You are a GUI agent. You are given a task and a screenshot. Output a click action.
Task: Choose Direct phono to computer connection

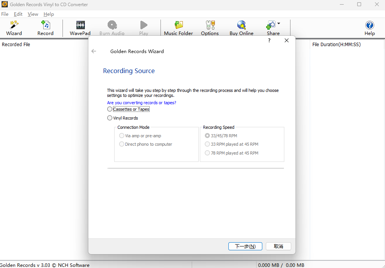click(x=145, y=144)
